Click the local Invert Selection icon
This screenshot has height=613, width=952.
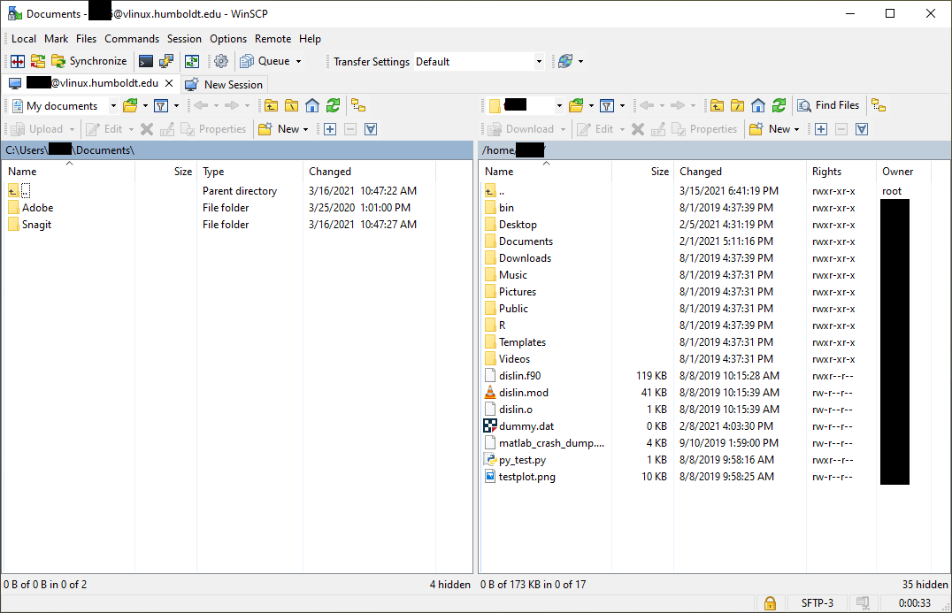[x=371, y=128]
